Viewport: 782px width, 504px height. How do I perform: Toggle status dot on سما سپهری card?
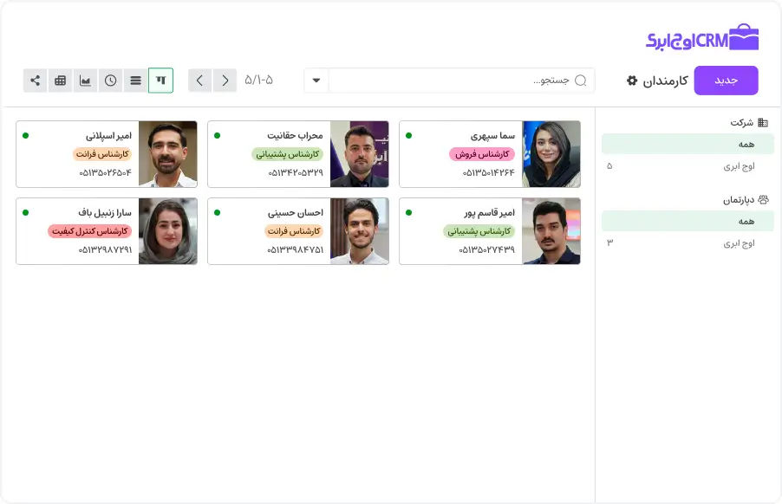(409, 135)
